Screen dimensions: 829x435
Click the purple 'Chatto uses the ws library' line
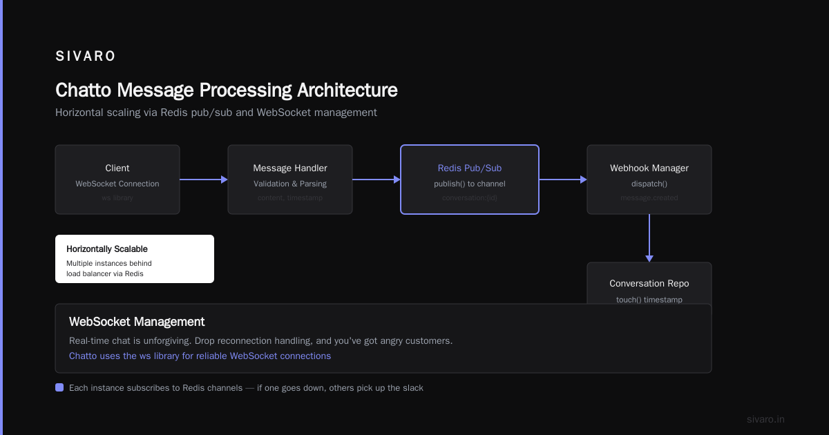click(x=200, y=356)
